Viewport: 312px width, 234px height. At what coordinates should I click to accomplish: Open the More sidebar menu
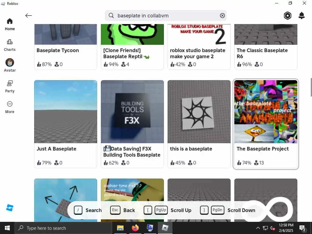[x=9, y=107]
